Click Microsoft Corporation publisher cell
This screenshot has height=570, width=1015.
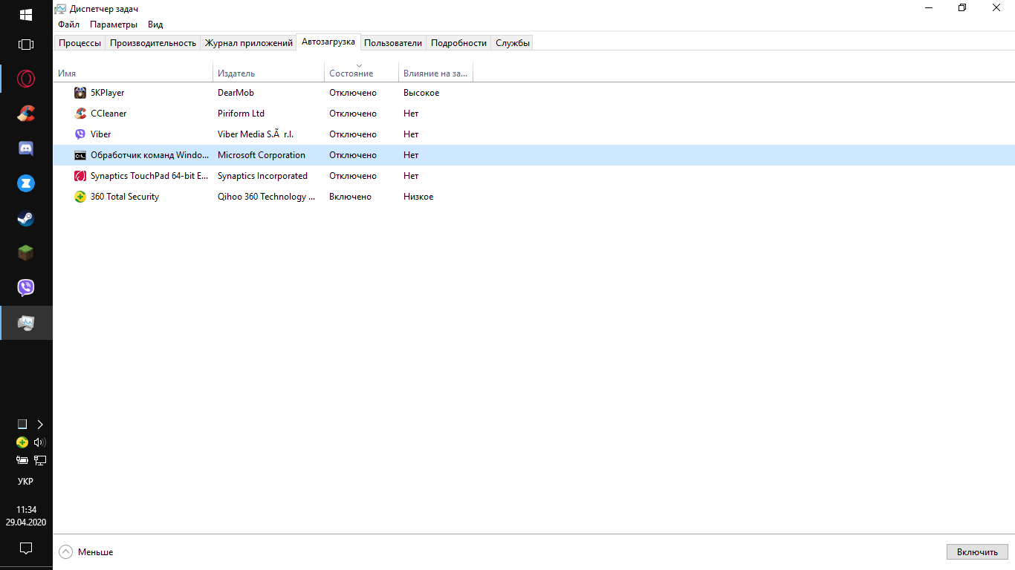point(262,155)
